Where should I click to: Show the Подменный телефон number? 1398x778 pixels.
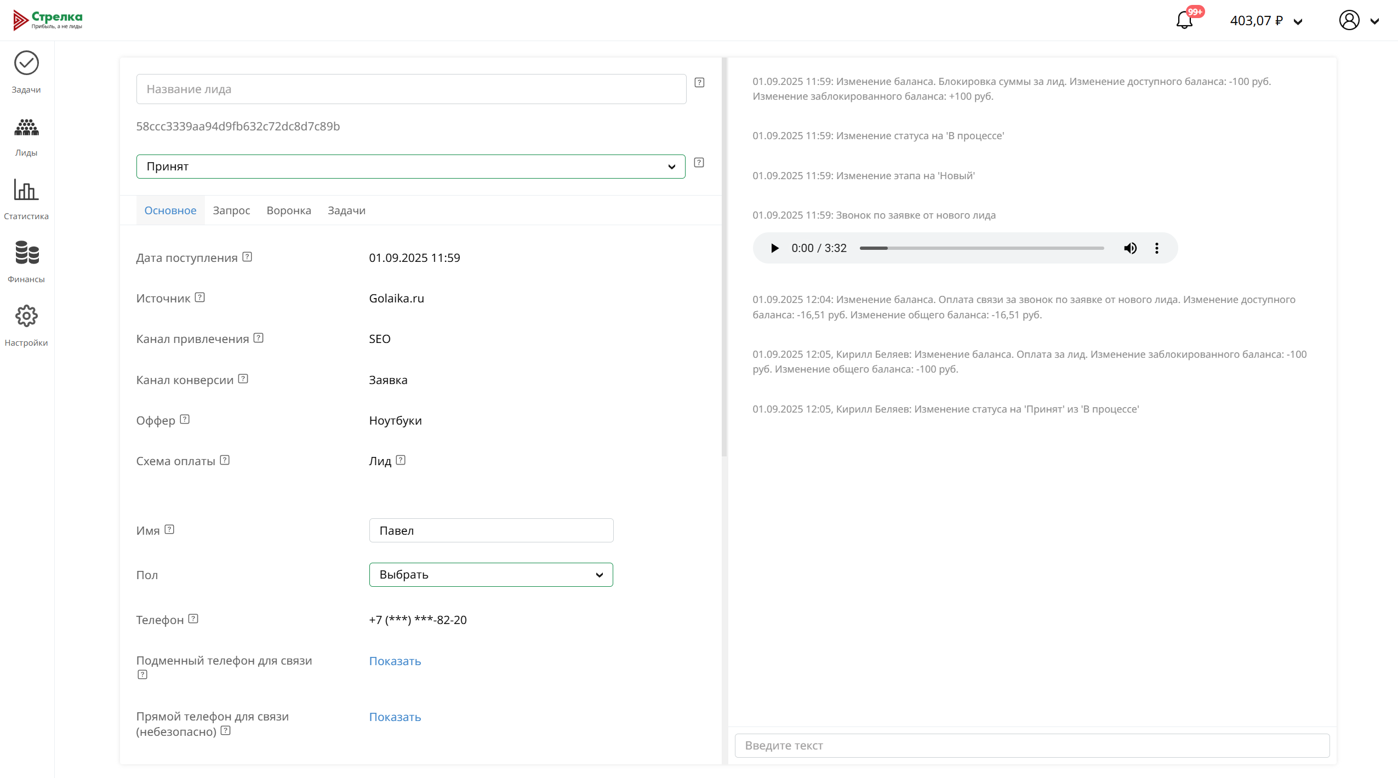coord(395,661)
